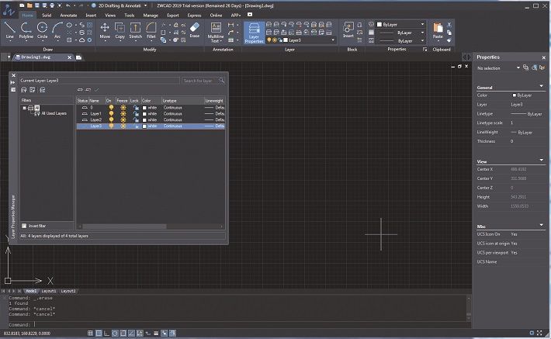Toggle the On bulb for layer 0
This screenshot has width=551, height=339.
[x=111, y=108]
